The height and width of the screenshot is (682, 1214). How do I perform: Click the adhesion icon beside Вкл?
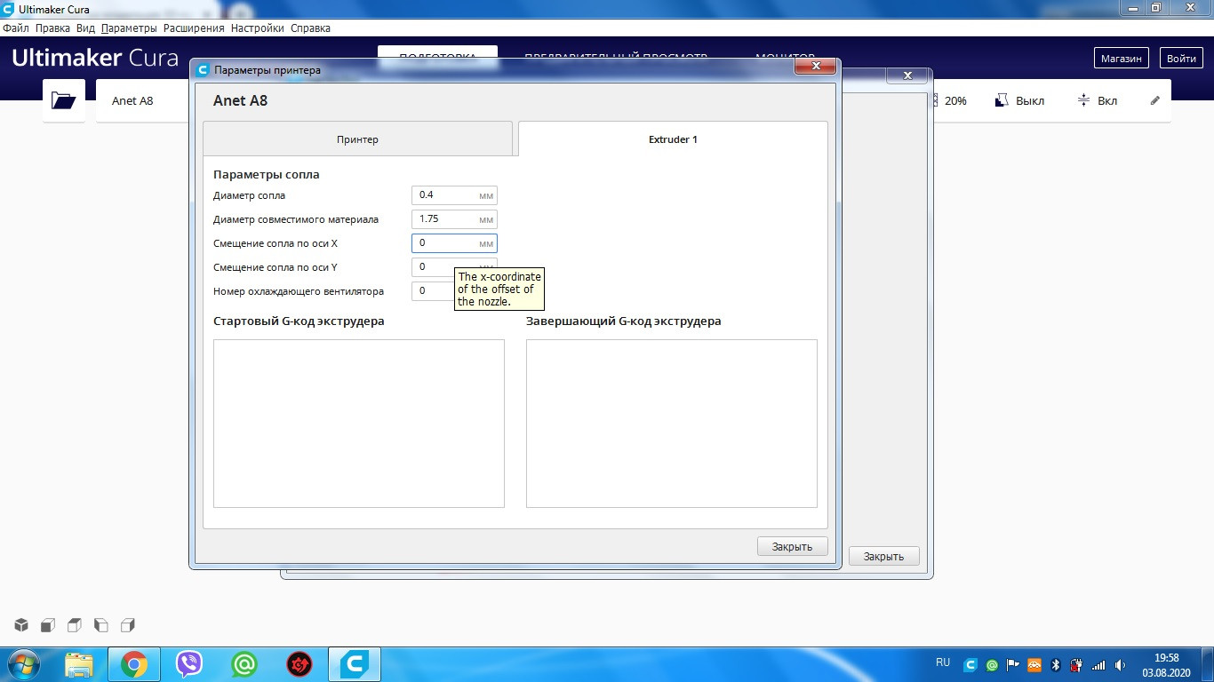[1083, 100]
